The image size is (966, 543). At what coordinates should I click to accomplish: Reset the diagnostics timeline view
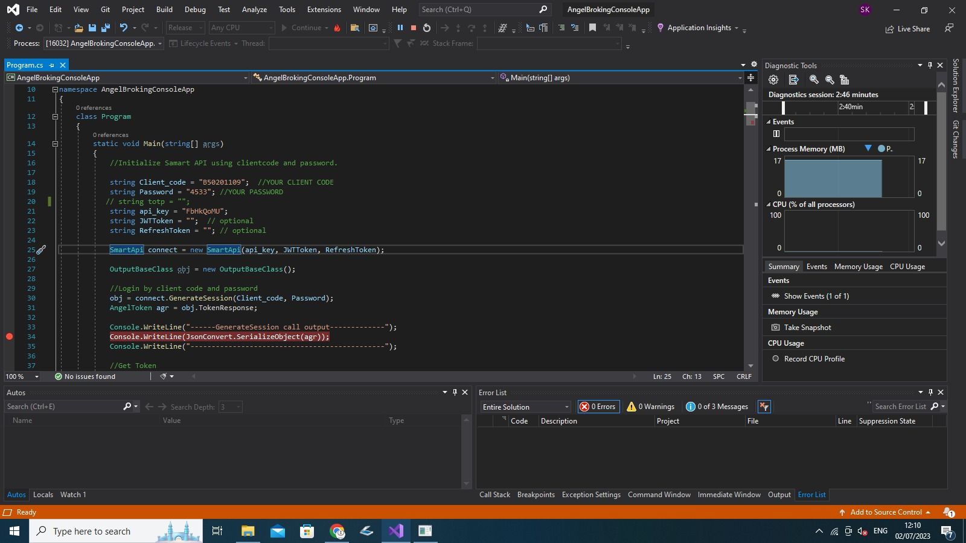tap(845, 80)
